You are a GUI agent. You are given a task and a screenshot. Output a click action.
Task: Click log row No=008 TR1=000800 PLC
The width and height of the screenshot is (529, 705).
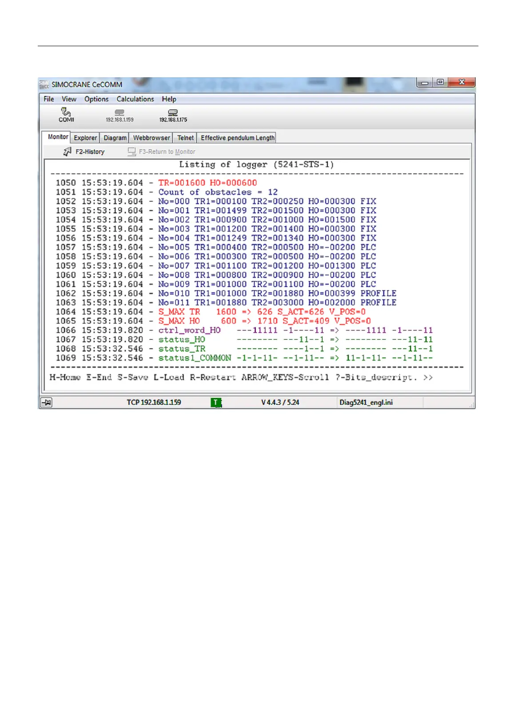tap(216, 275)
